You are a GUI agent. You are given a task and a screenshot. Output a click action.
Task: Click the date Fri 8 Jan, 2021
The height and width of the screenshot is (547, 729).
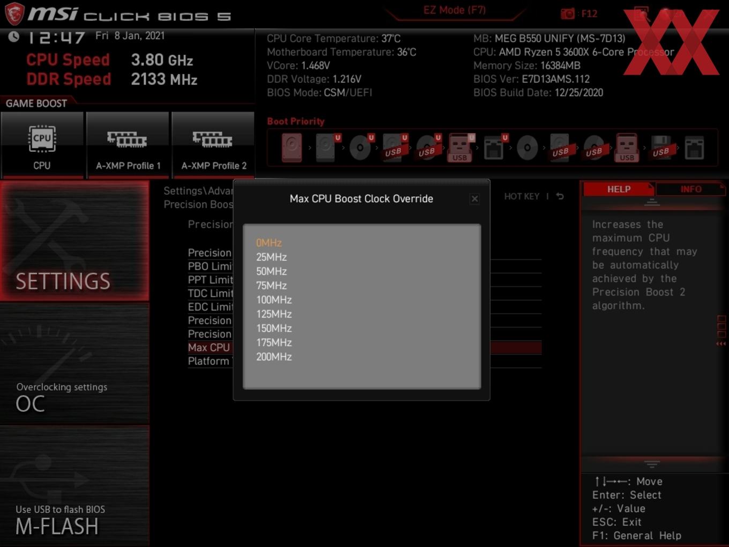[x=130, y=36]
